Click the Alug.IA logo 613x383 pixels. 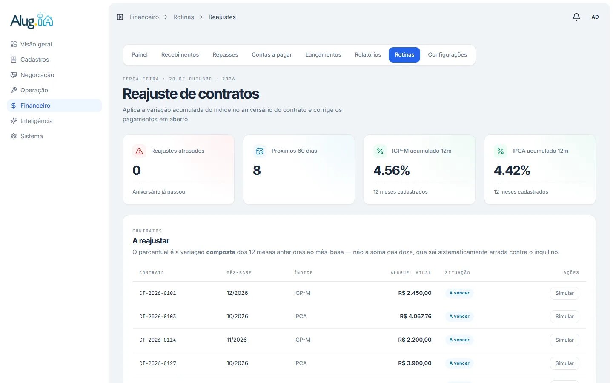pos(32,20)
